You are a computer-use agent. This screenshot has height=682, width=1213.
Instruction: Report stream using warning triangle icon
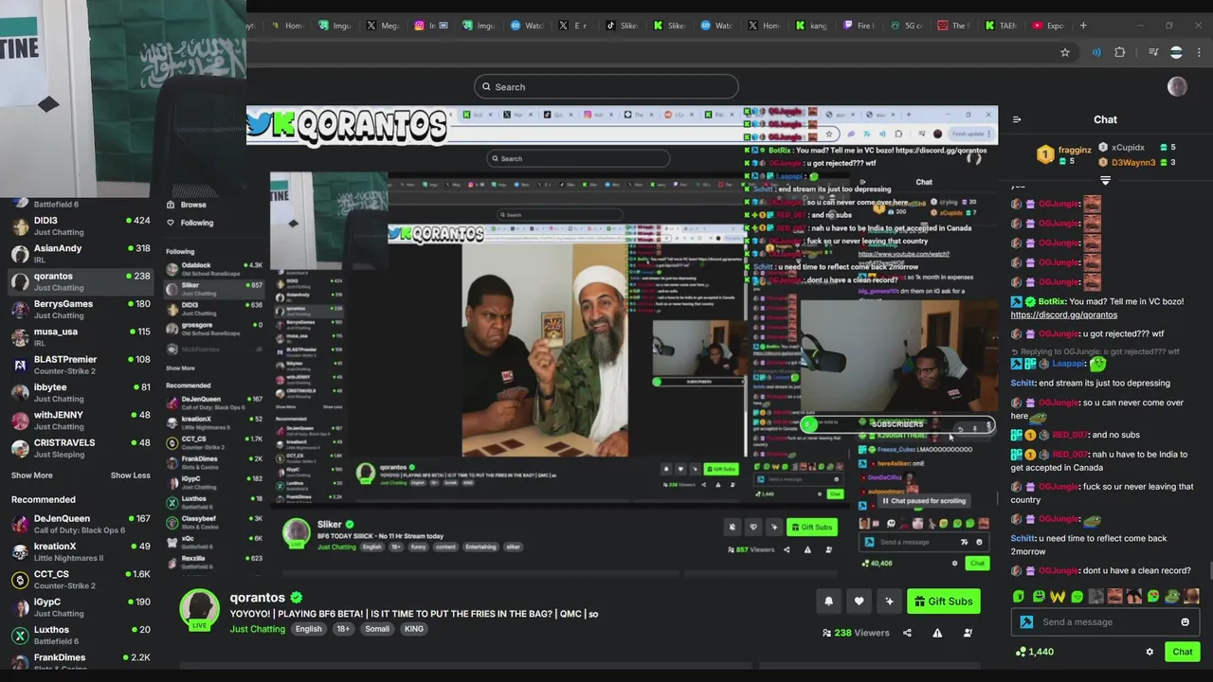pos(937,633)
